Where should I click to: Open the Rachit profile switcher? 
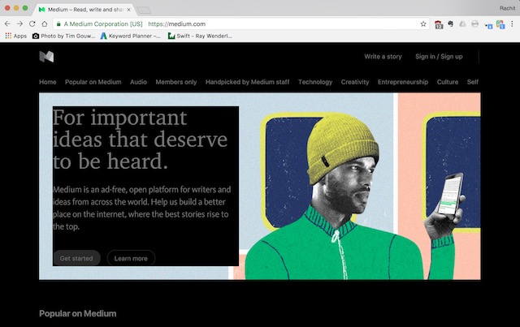(x=503, y=7)
